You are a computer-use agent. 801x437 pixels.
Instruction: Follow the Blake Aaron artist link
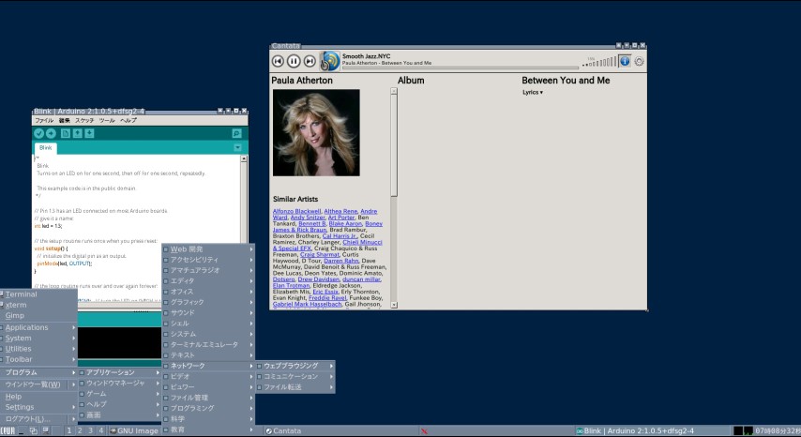tap(345, 223)
